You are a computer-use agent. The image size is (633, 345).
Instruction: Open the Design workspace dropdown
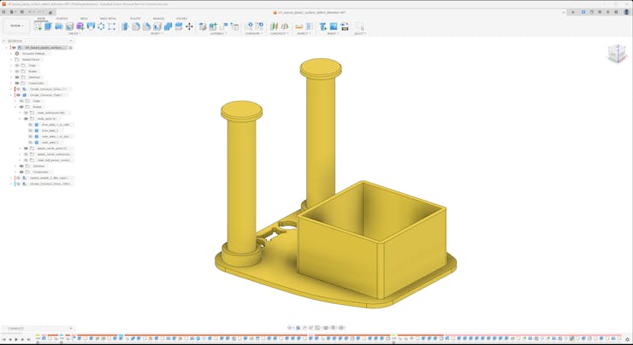pyautogui.click(x=15, y=26)
